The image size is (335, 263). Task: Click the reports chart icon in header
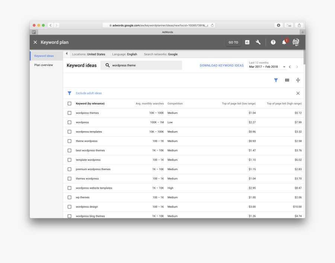click(x=247, y=42)
